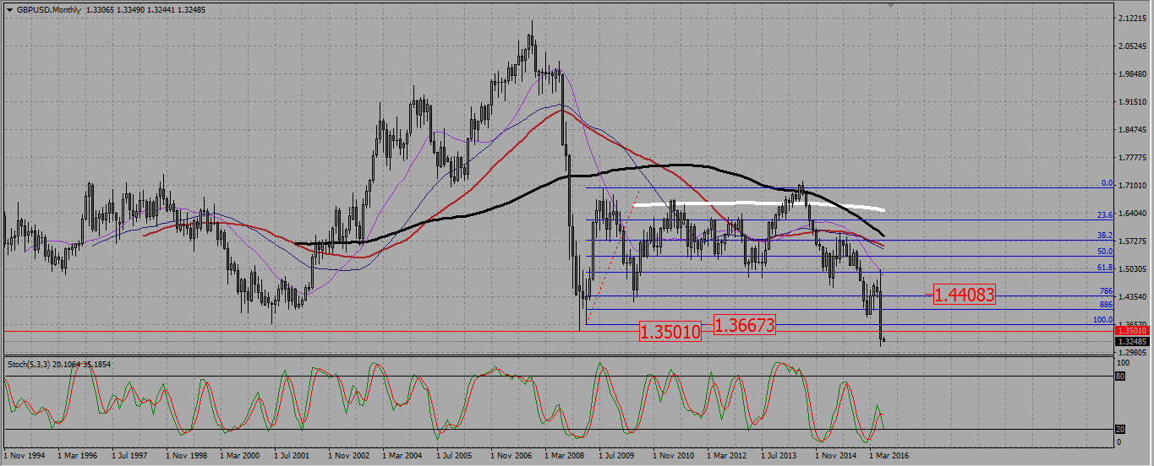Screen dimensions: 1154x466
Task: Select the red 1.44083 price label
Action: (x=965, y=295)
